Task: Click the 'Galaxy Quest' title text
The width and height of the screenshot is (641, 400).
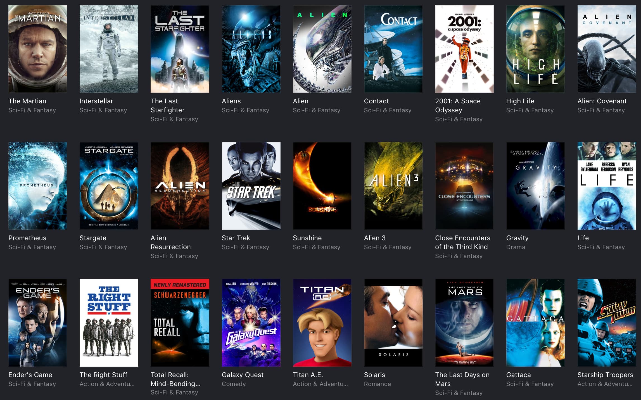Action: (243, 375)
